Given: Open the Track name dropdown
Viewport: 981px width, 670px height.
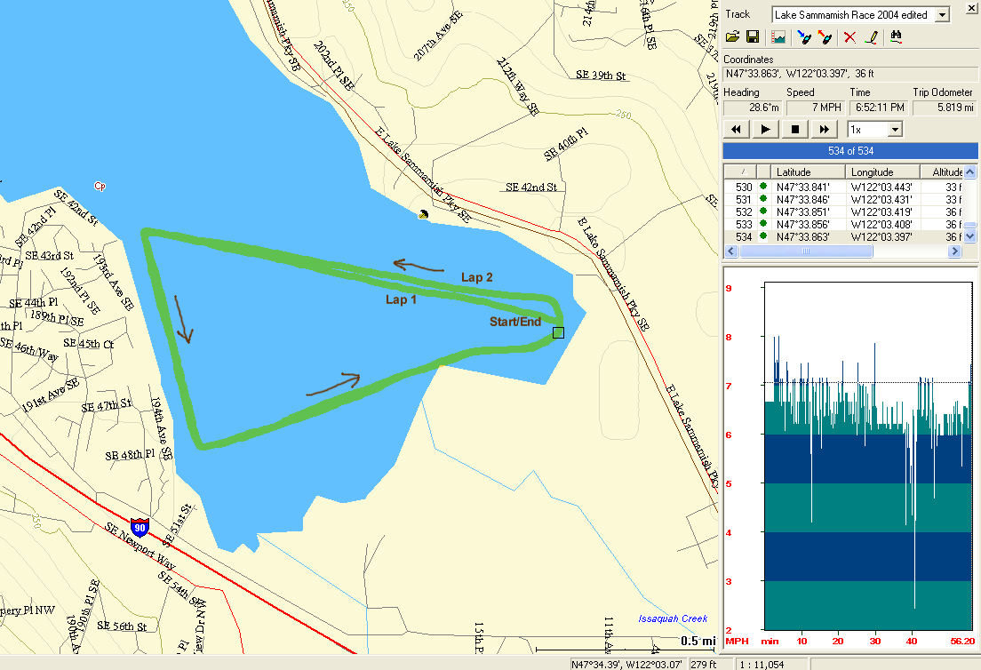Looking at the screenshot, I should (943, 14).
